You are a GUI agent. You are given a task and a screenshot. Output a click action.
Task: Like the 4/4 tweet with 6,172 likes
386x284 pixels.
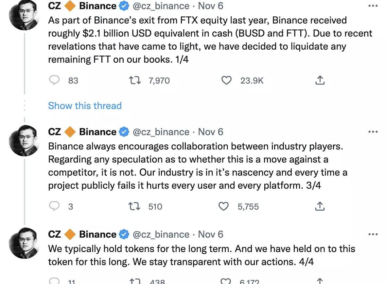(x=225, y=281)
